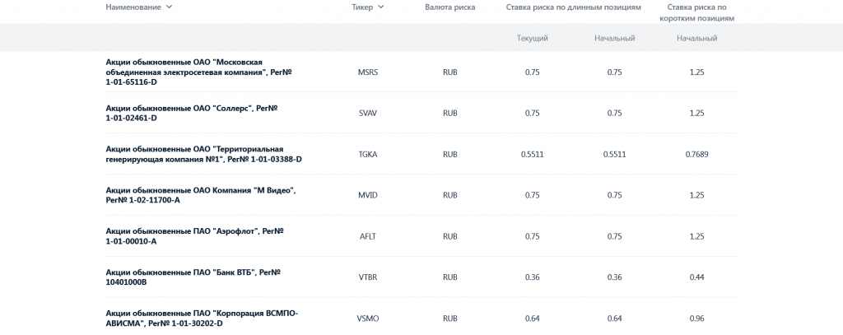Select Корпорация ВСМПО-АВИСМА shares entry
The height and width of the screenshot is (335, 843).
(202, 319)
